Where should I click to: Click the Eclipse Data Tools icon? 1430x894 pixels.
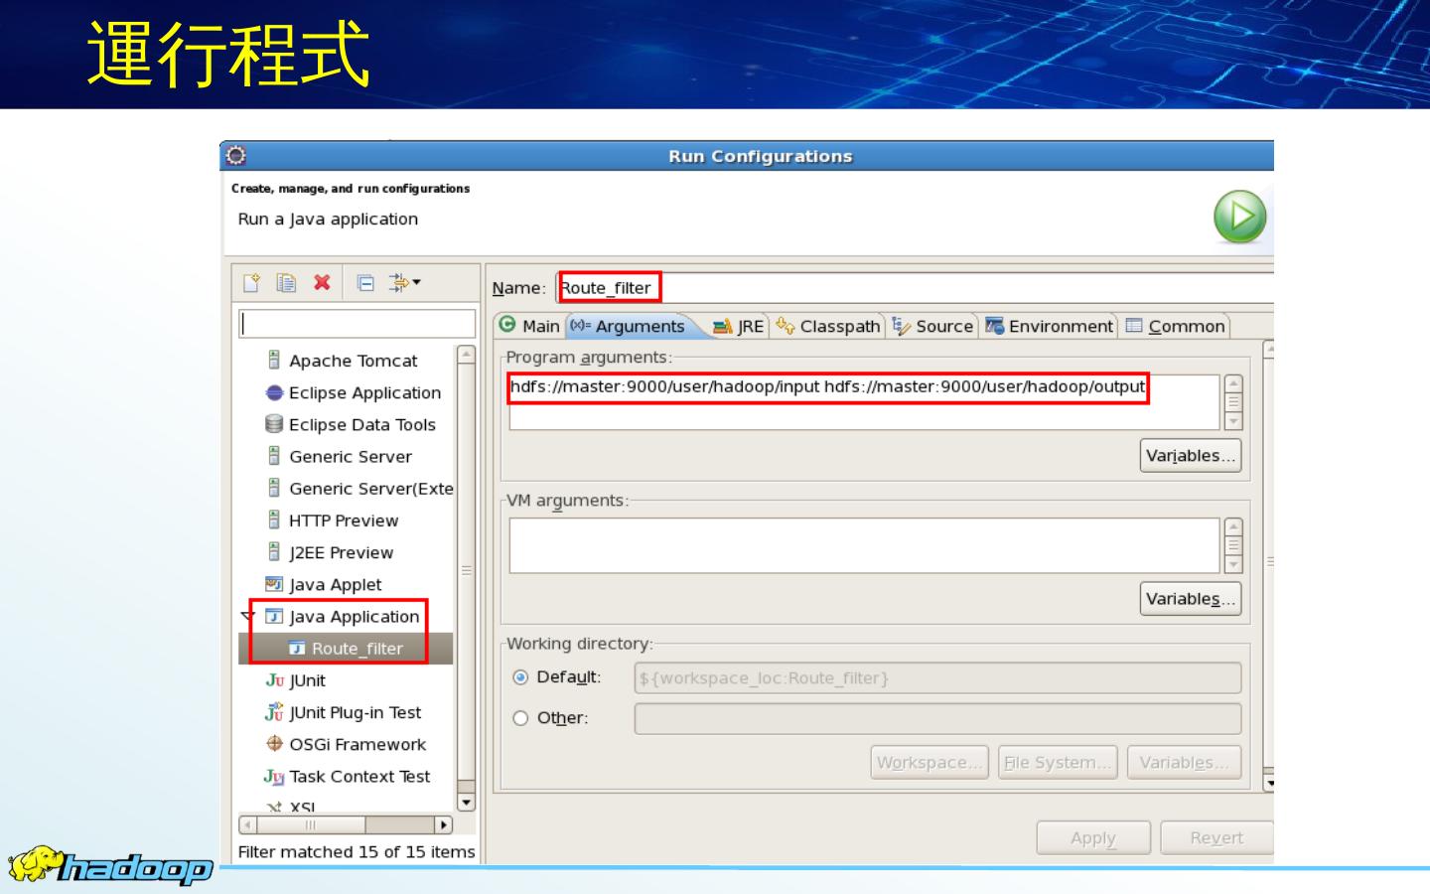pos(274,424)
